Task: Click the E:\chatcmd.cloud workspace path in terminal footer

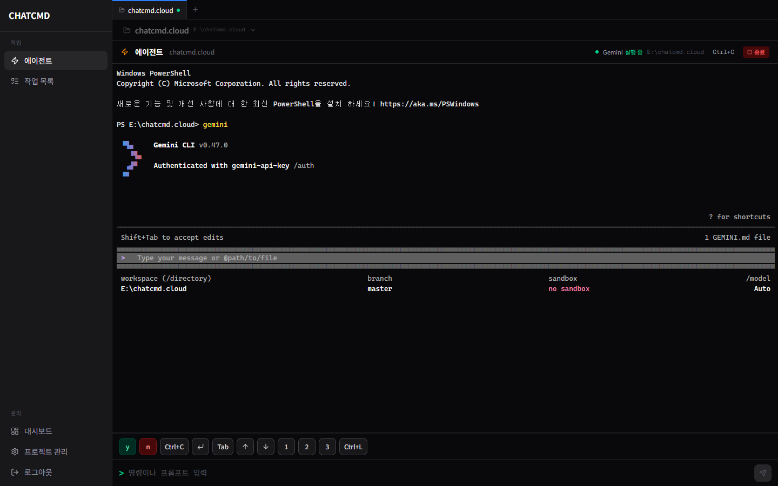Action: (154, 289)
